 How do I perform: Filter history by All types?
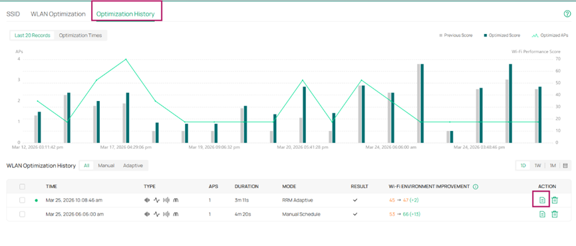pos(86,166)
